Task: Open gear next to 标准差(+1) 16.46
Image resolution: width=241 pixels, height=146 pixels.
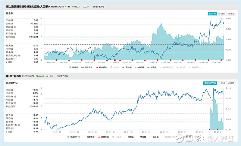Action: pos(19,125)
